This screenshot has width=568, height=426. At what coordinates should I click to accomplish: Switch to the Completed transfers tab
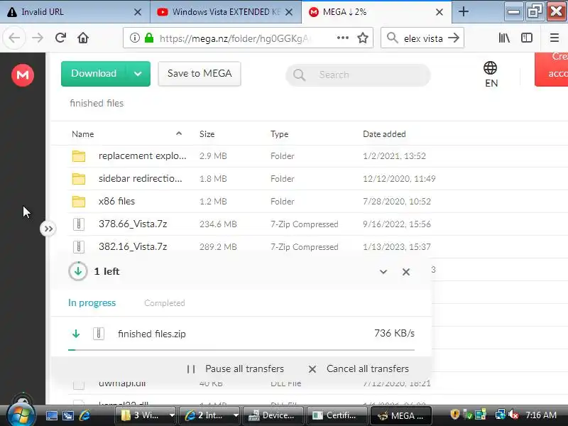165,303
